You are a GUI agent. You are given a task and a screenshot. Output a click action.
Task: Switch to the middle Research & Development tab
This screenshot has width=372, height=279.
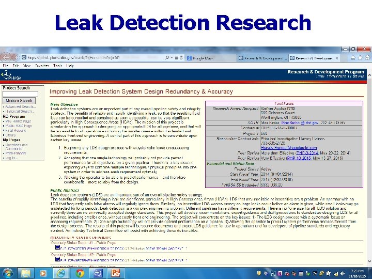(x=263, y=58)
